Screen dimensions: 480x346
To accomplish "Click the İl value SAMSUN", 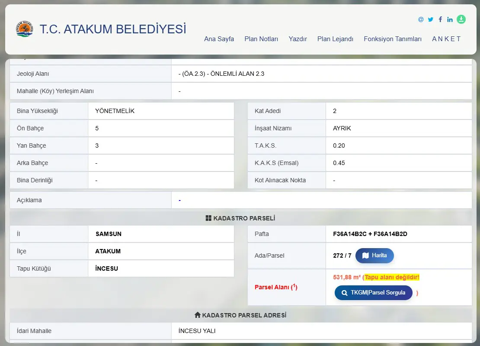I will (x=109, y=234).
